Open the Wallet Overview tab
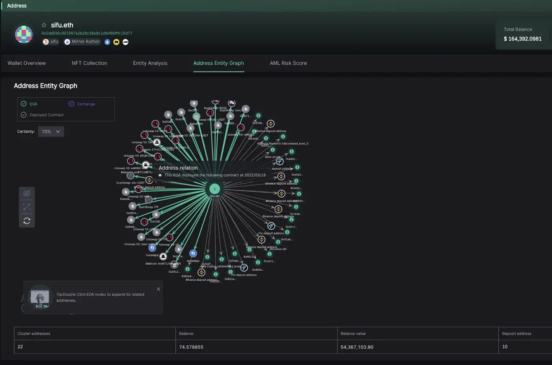Viewport: 552px width, 365px height. click(26, 63)
